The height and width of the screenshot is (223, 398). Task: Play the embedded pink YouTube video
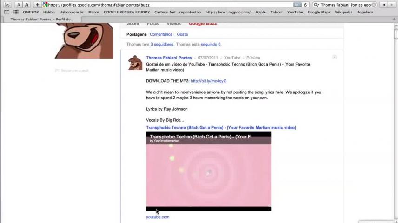coord(208,172)
